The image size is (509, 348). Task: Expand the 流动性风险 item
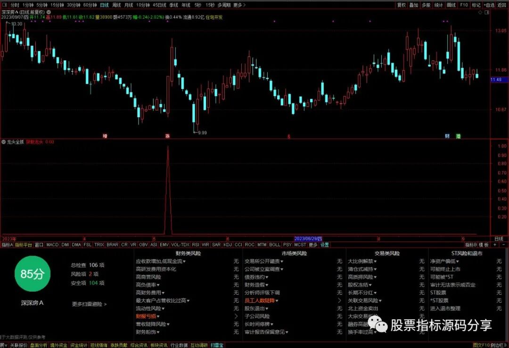pyautogui.click(x=150, y=308)
